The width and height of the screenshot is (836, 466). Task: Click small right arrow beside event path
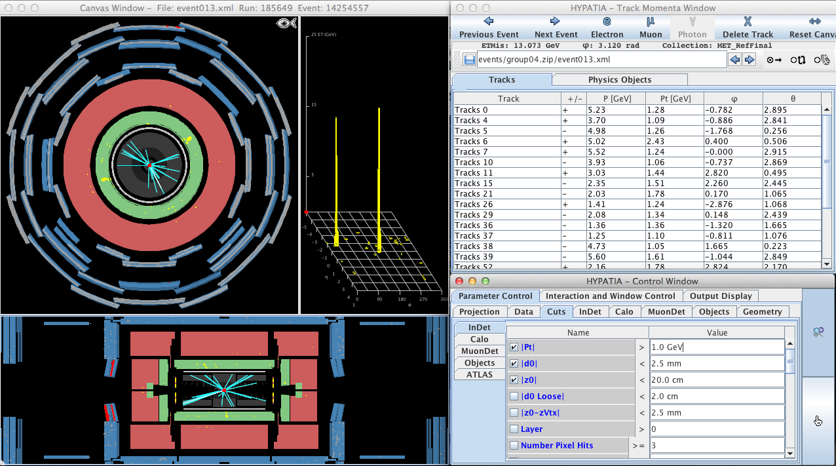(750, 60)
